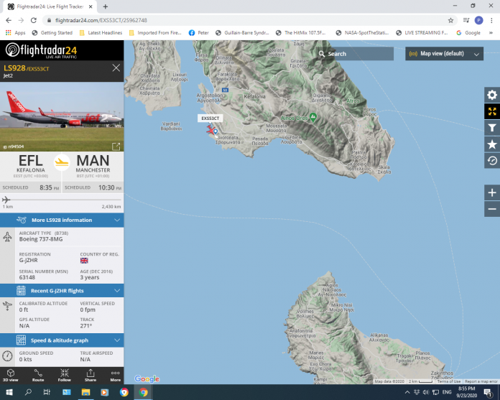The width and height of the screenshot is (500, 400).
Task: Click the browser address bar URL
Action: (101, 20)
